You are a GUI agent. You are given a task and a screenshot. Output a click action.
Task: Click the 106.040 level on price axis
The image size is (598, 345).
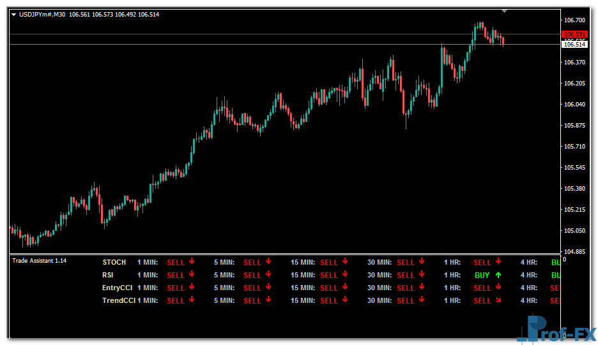click(x=575, y=105)
